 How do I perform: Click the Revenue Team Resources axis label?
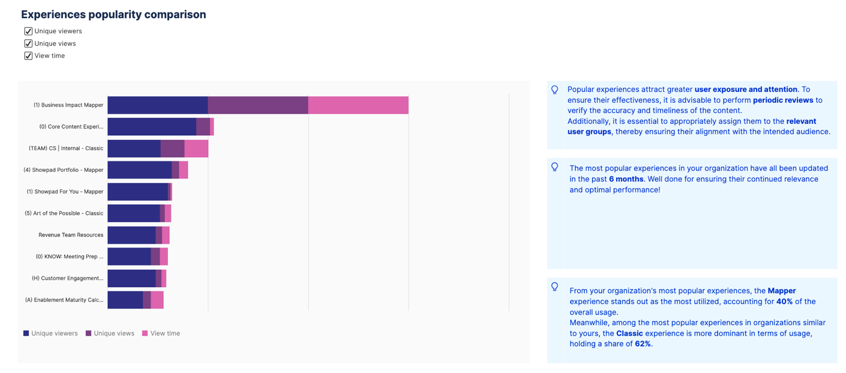click(71, 235)
